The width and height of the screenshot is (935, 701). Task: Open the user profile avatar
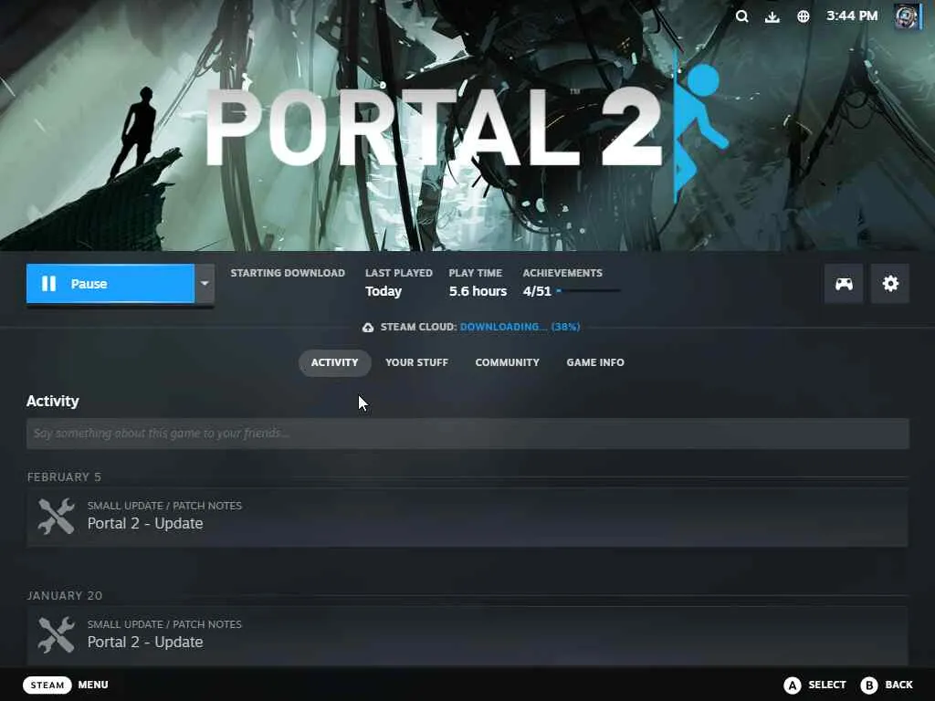pyautogui.click(x=908, y=16)
